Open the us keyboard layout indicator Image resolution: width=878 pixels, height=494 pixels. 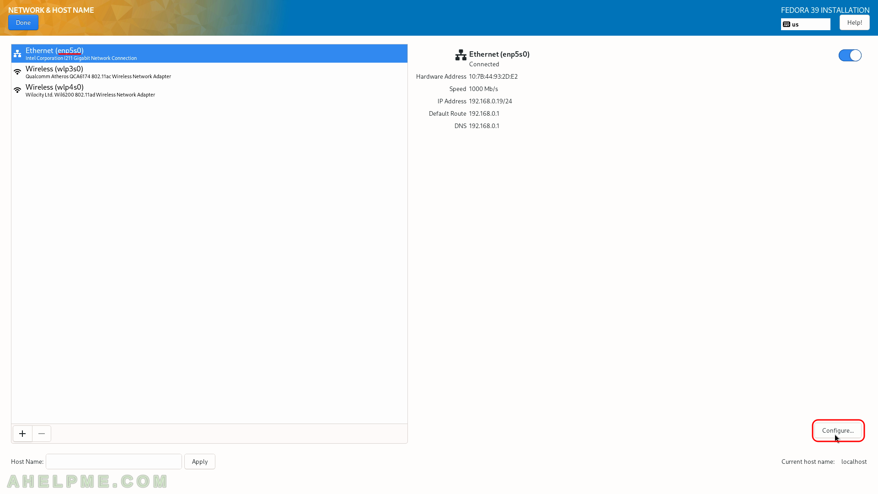[x=805, y=24]
